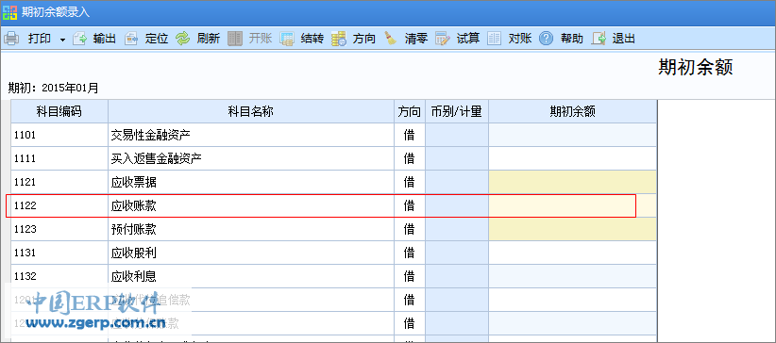Image resolution: width=776 pixels, height=343 pixels.
Task: Click 期初余额 cell for 买入返售金融资产
Action: (x=573, y=158)
